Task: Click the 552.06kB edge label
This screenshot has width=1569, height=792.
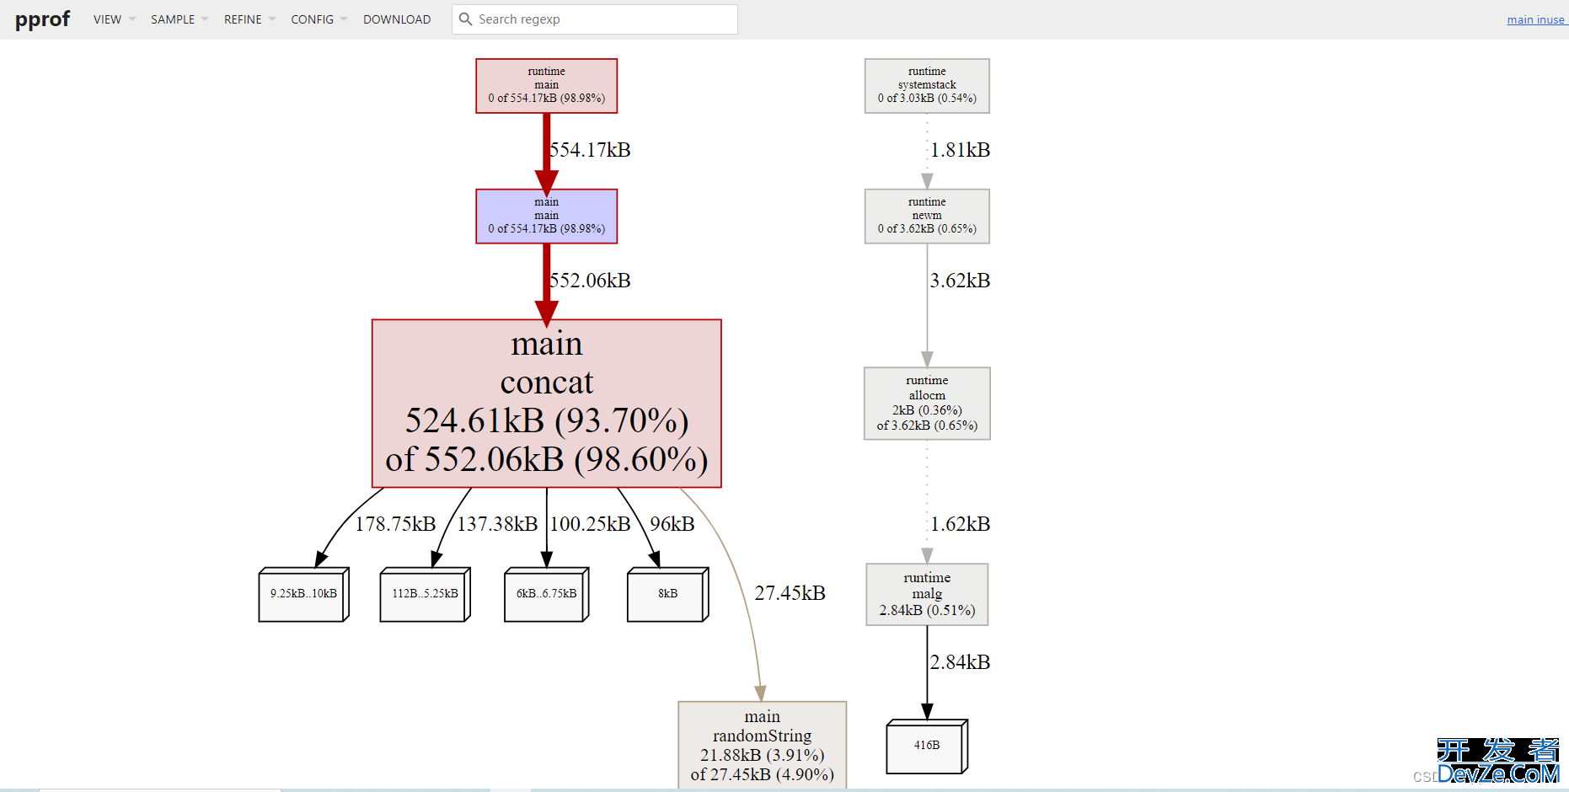Action: (x=590, y=281)
